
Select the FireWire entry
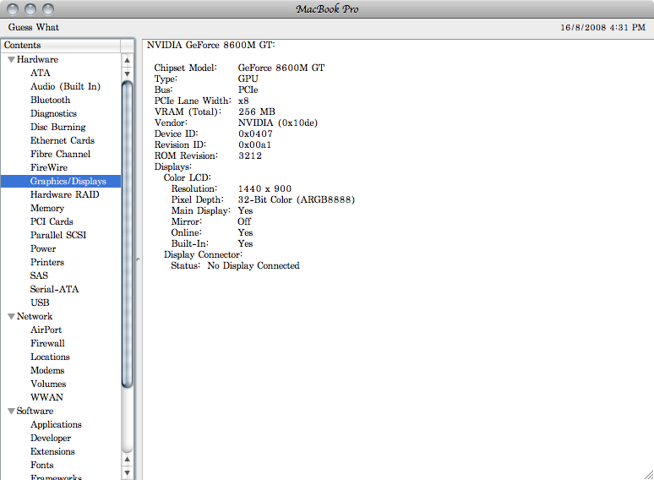click(x=49, y=167)
